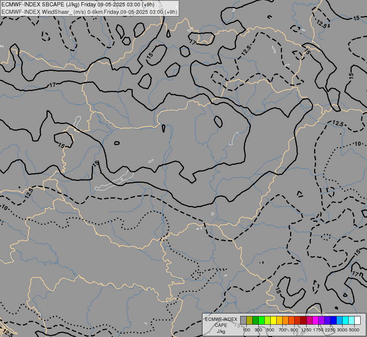Click the ECMWF-INDEX text in the legend box
The width and height of the screenshot is (367, 337).
(221, 319)
